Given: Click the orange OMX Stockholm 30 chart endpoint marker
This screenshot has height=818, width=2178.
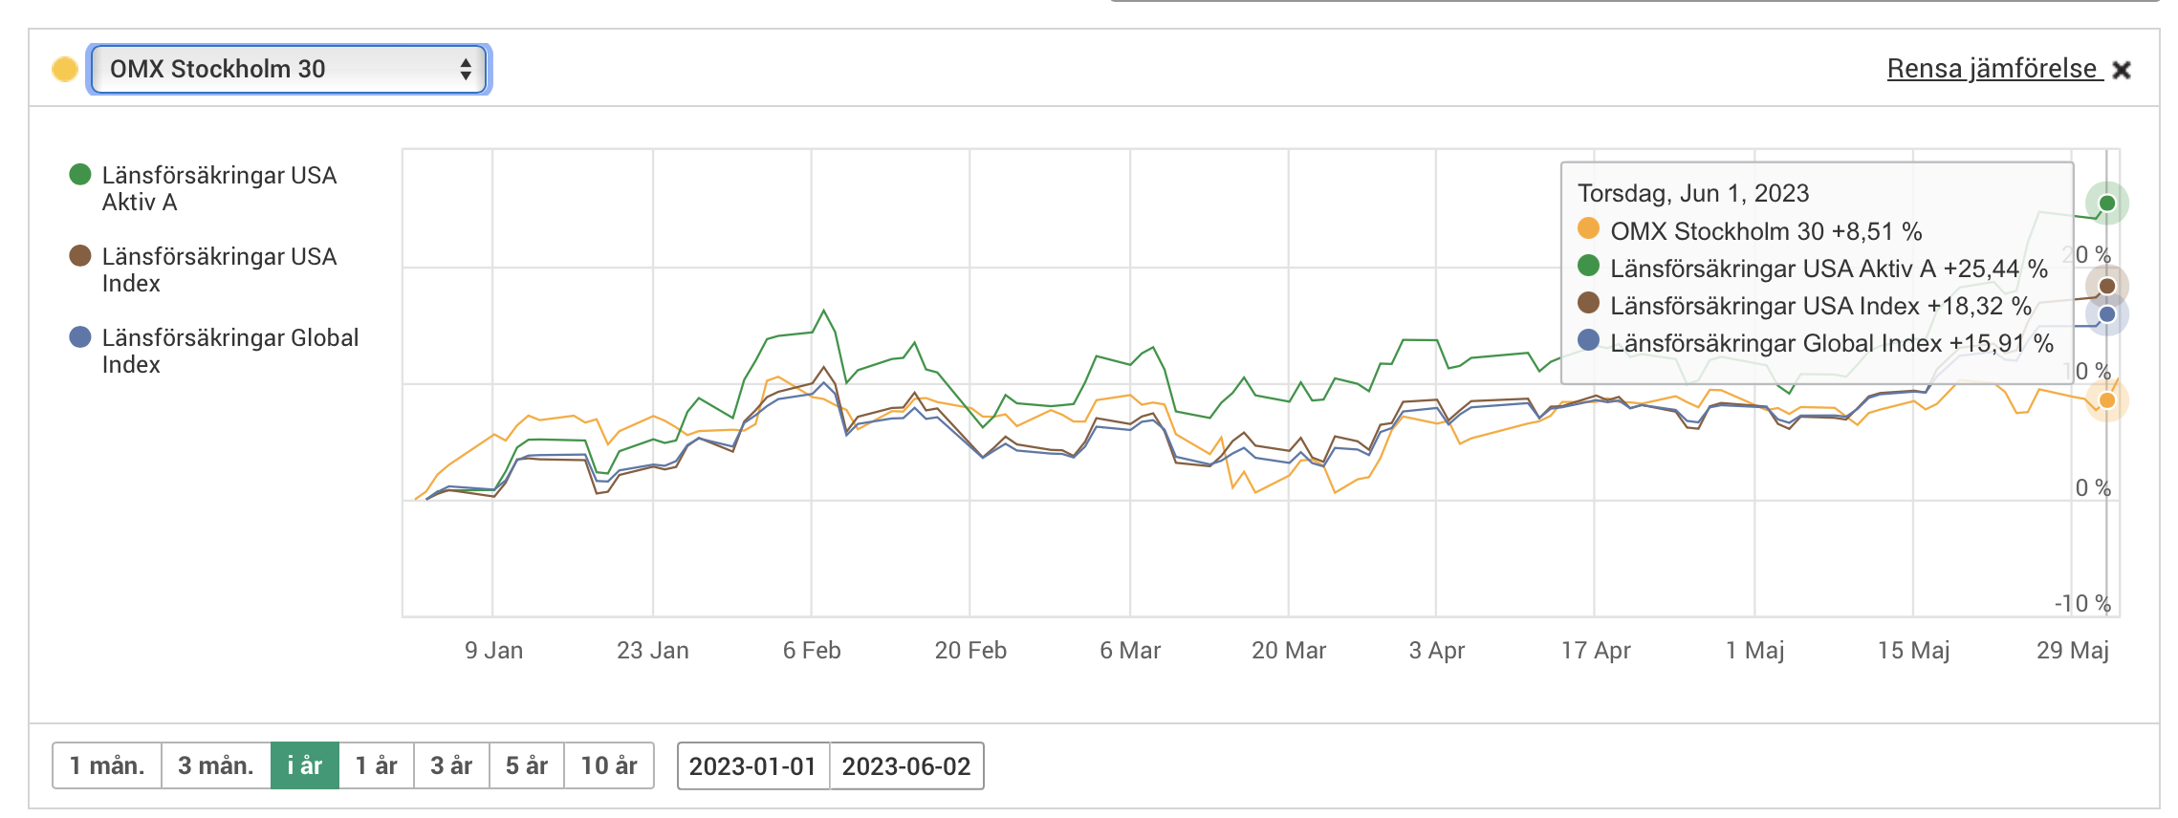Looking at the screenshot, I should coord(2107,400).
